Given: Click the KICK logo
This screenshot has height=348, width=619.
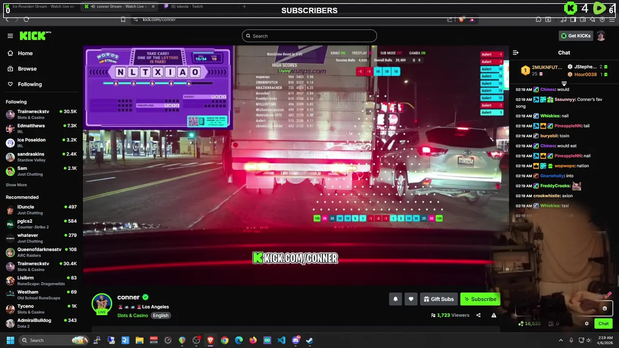Looking at the screenshot, I should pos(35,36).
